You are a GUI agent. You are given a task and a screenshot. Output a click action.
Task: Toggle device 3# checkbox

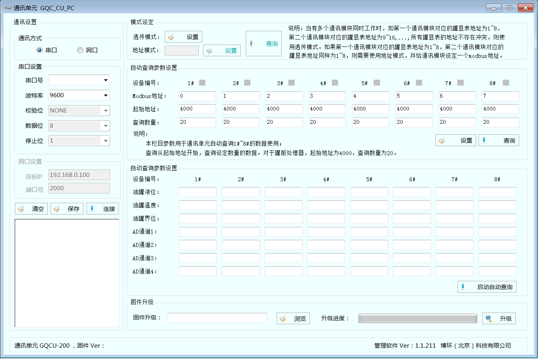point(291,82)
